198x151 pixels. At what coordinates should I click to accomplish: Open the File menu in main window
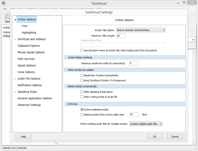coord(5,9)
